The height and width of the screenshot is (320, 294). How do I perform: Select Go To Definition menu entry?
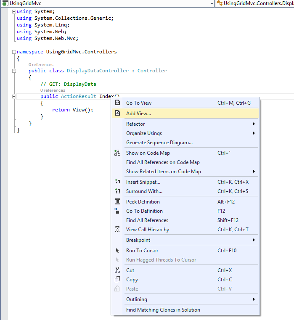click(185, 211)
